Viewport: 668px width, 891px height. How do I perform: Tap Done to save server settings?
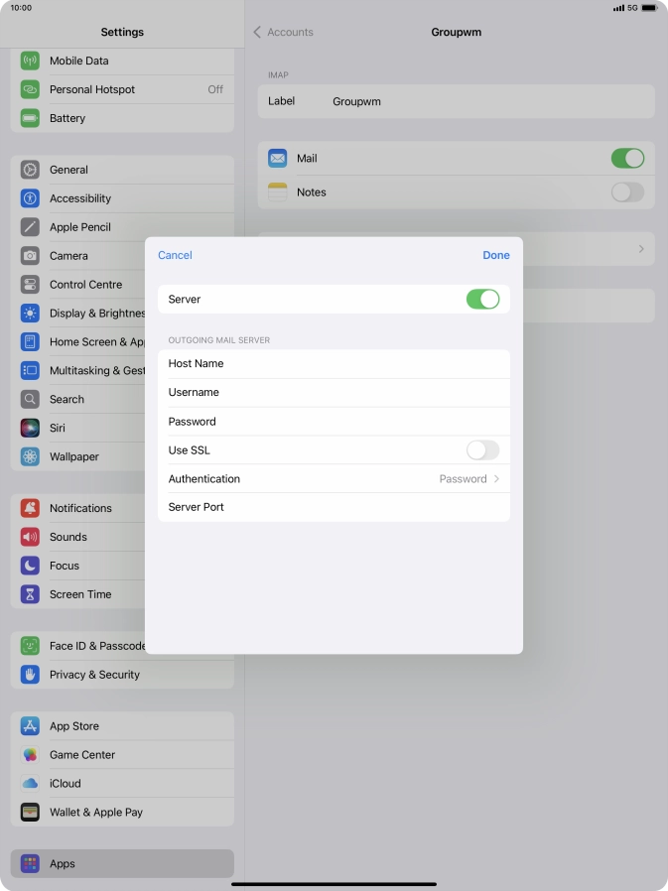point(496,255)
